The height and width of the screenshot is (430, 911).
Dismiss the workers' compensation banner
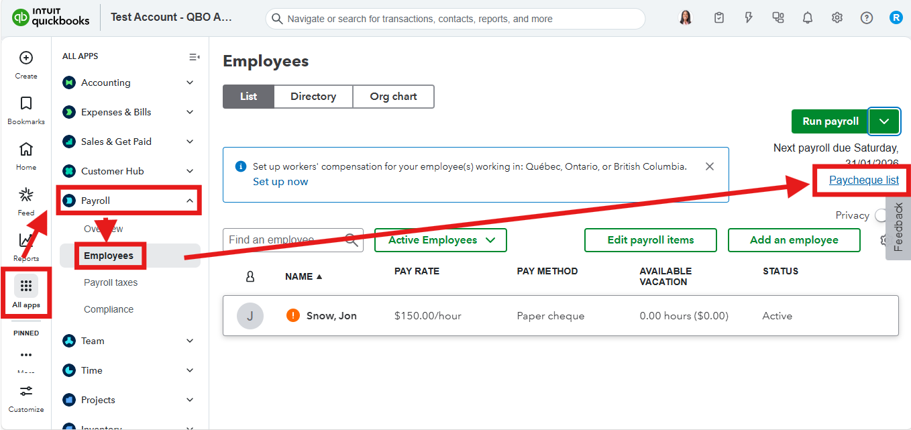710,166
